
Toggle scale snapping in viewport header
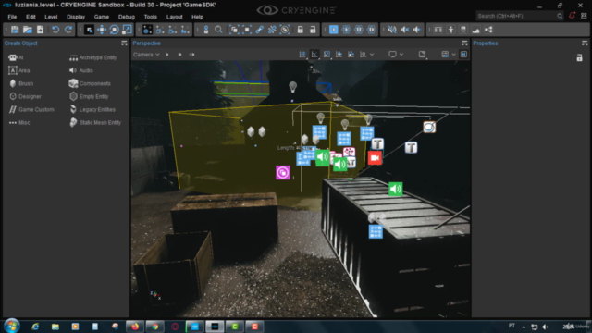click(327, 55)
